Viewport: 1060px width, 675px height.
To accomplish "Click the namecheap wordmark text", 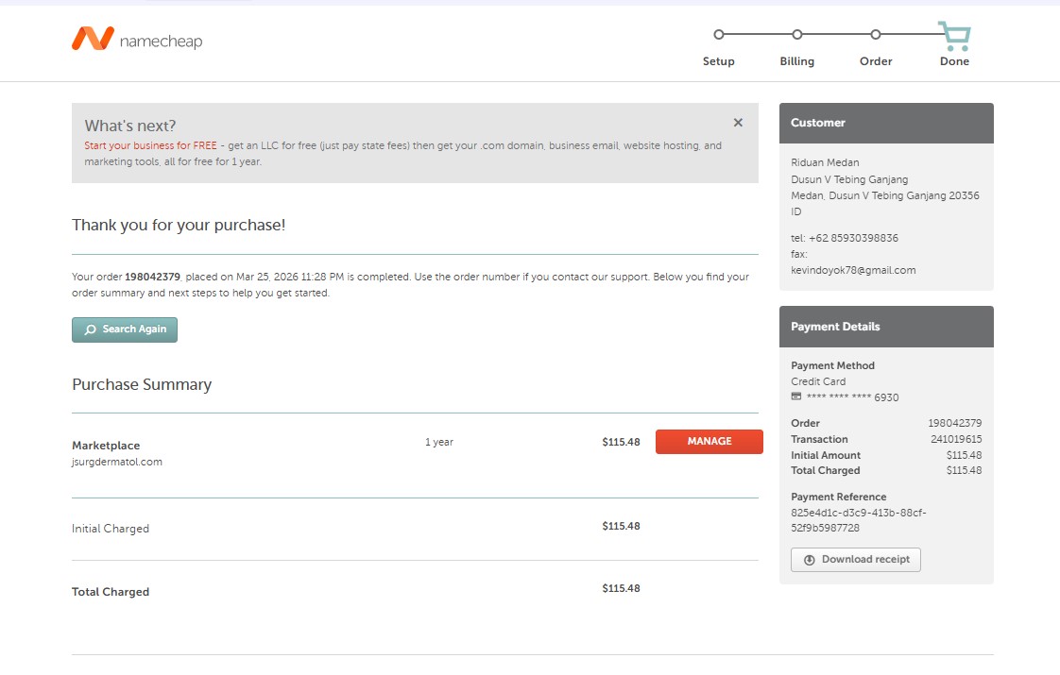I will pos(162,42).
